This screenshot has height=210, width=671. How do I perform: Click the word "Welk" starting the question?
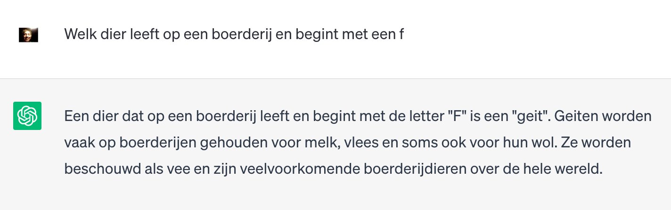tap(78, 34)
